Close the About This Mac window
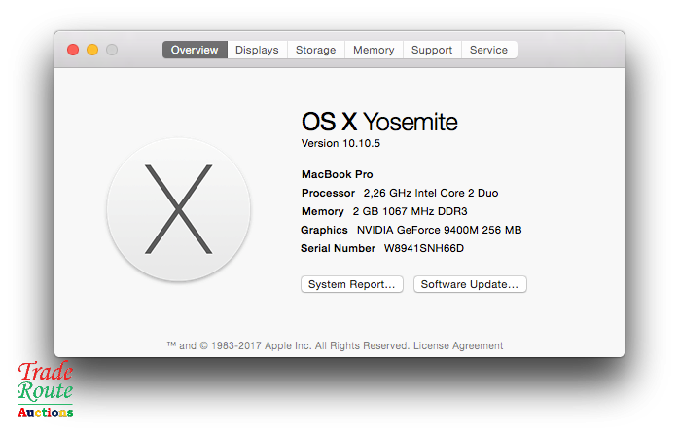 click(x=73, y=50)
